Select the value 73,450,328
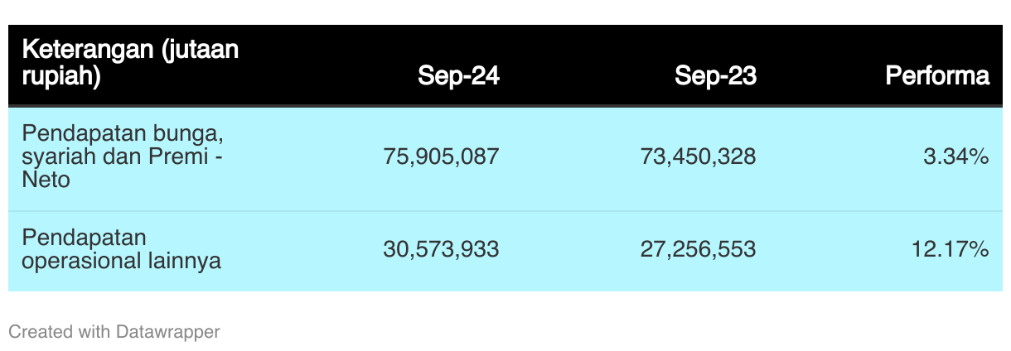This screenshot has height=351, width=1011. point(699,156)
